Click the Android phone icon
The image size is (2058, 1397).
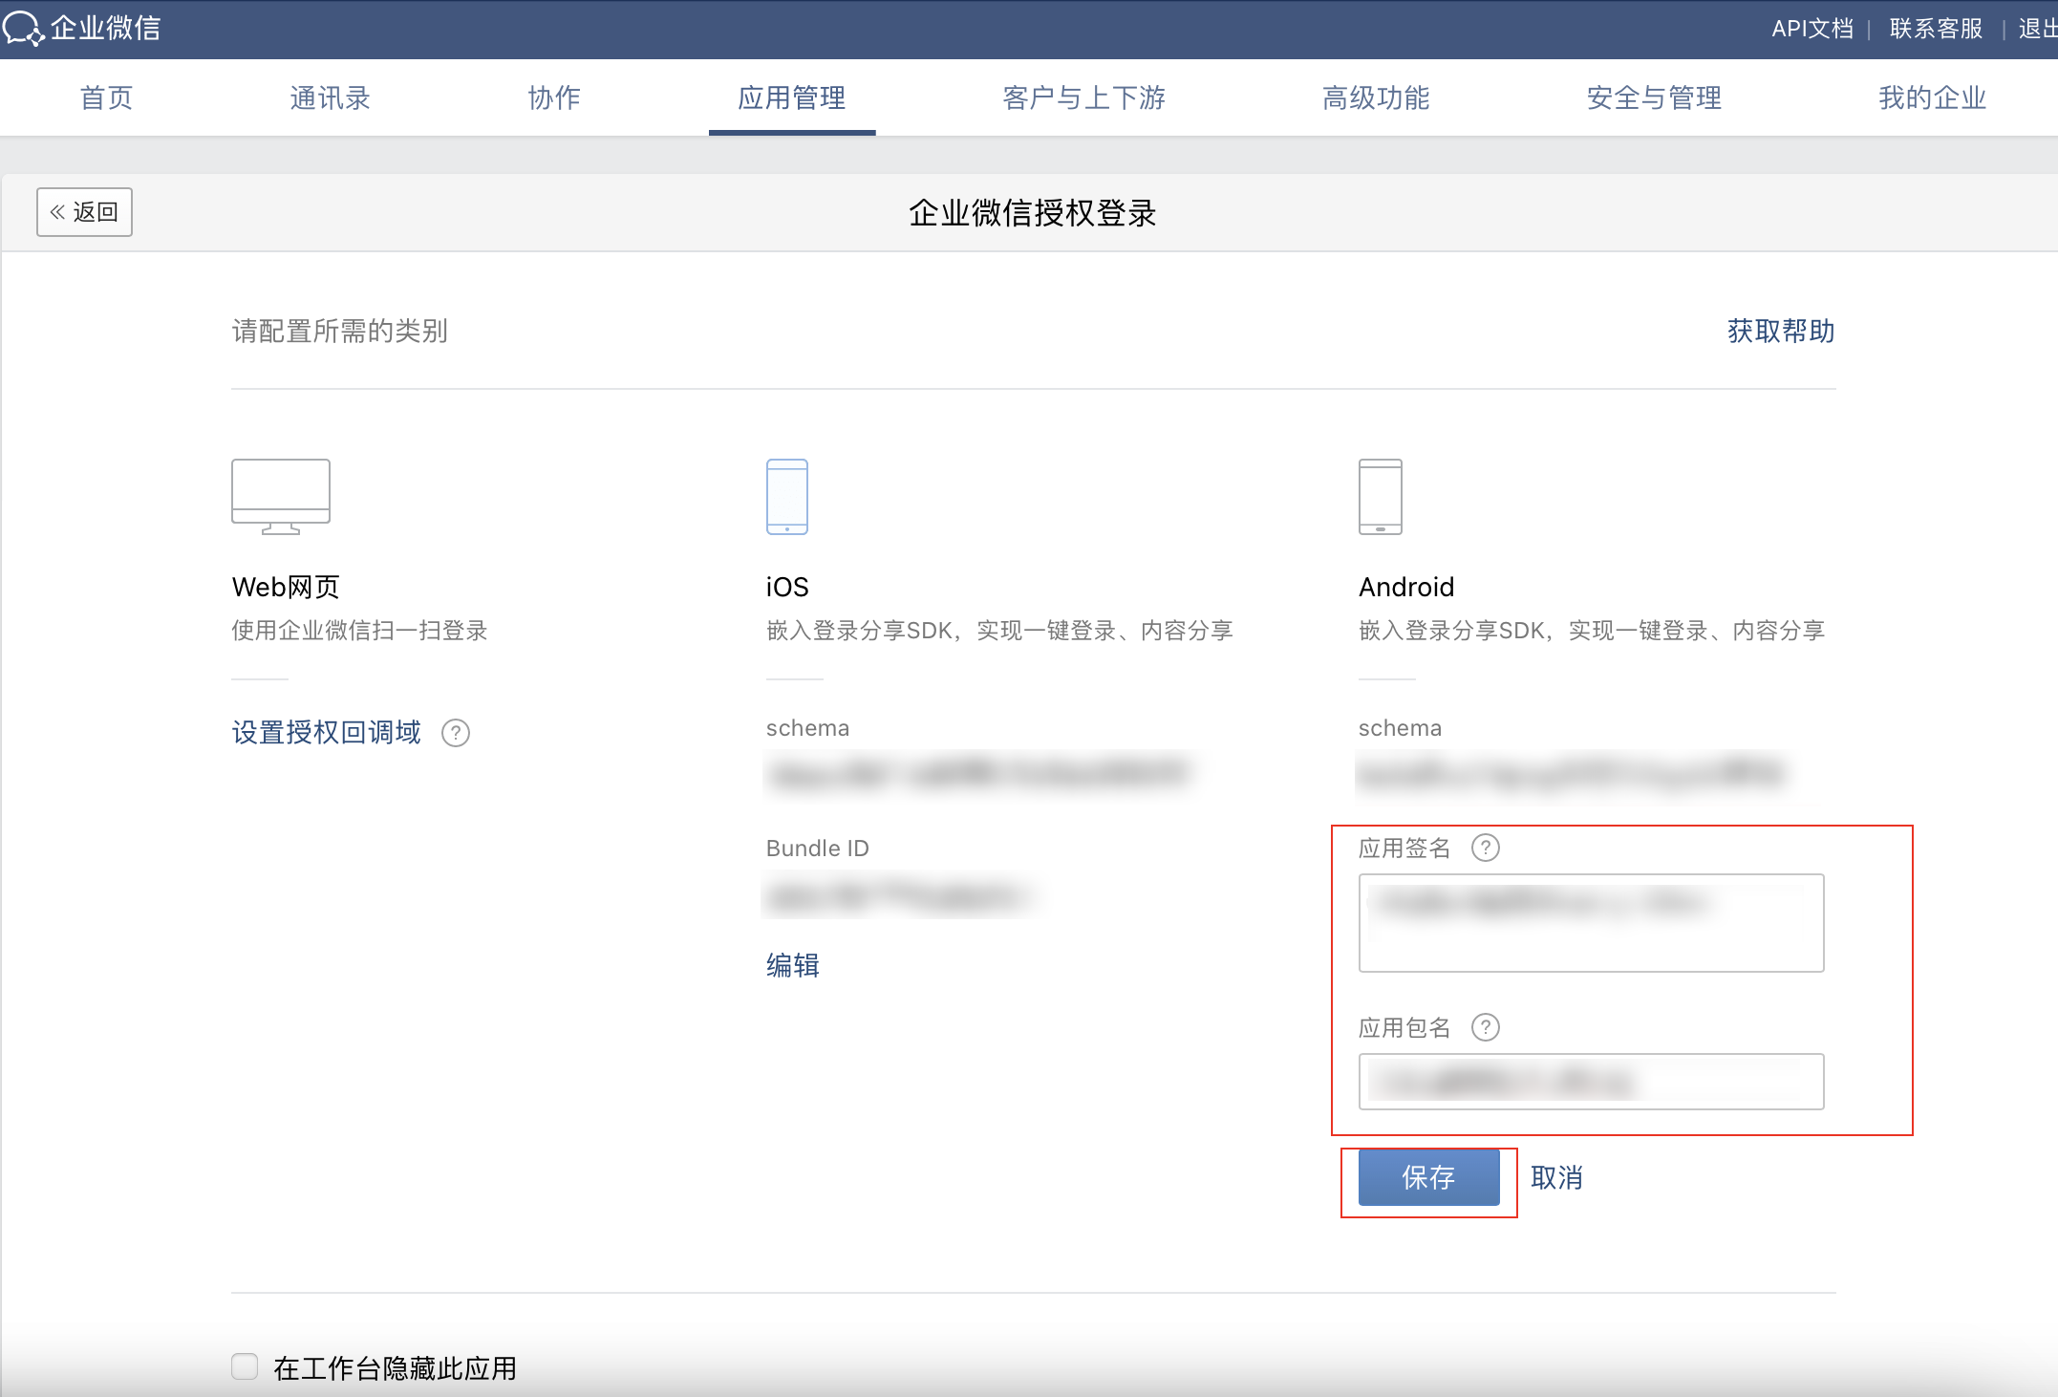[1381, 497]
